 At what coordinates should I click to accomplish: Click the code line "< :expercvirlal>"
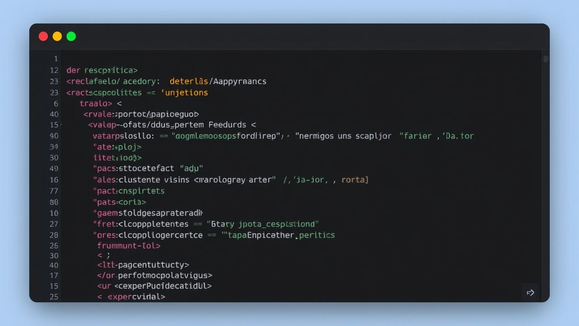coord(131,297)
